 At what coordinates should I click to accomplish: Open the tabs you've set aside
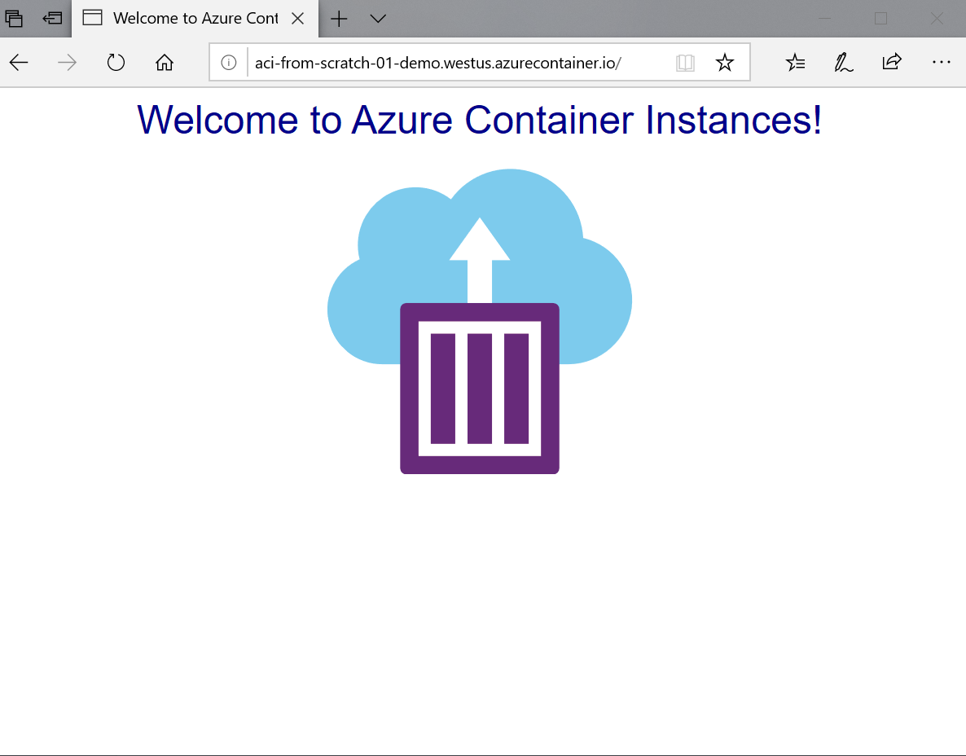coord(14,19)
